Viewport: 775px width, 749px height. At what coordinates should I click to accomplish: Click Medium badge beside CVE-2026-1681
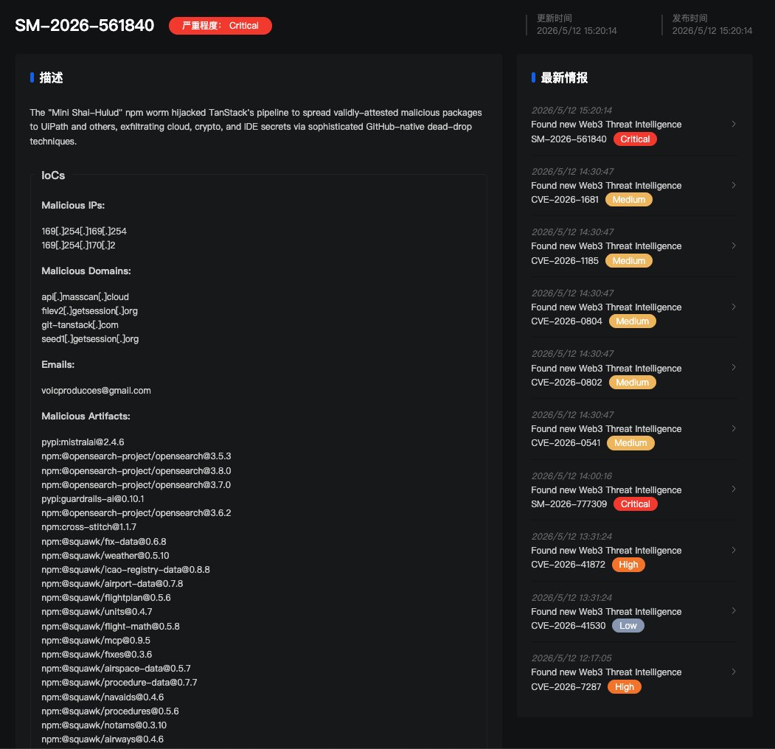(629, 200)
